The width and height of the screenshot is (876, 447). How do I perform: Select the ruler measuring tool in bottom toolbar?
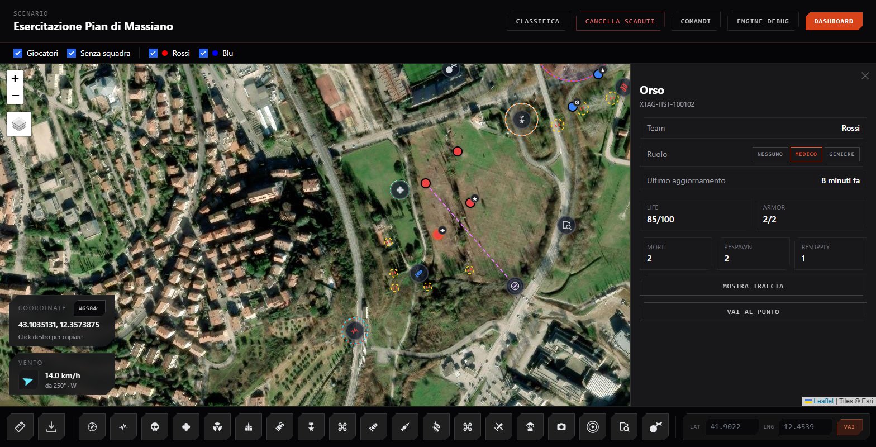20,427
